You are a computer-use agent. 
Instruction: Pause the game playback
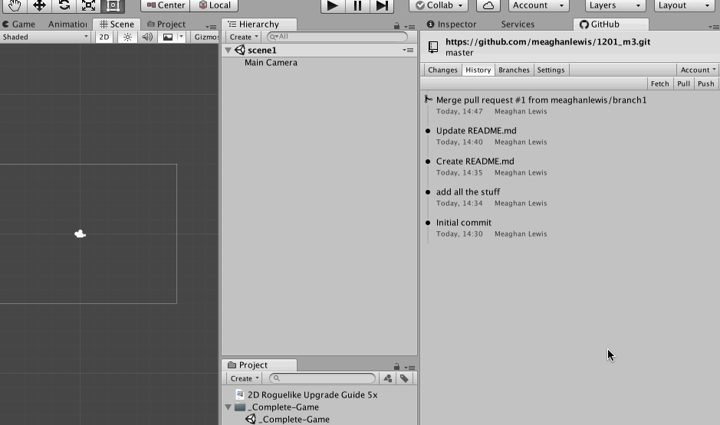[x=357, y=5]
